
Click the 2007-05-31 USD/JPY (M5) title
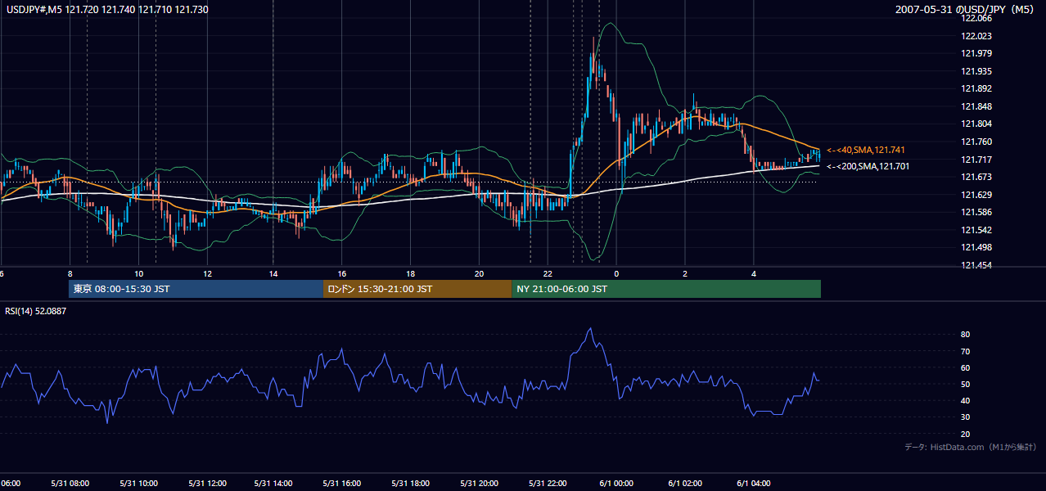tap(966, 10)
